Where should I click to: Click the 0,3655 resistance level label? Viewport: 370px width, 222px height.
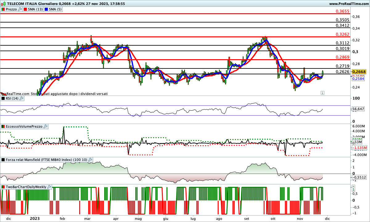point(342,11)
